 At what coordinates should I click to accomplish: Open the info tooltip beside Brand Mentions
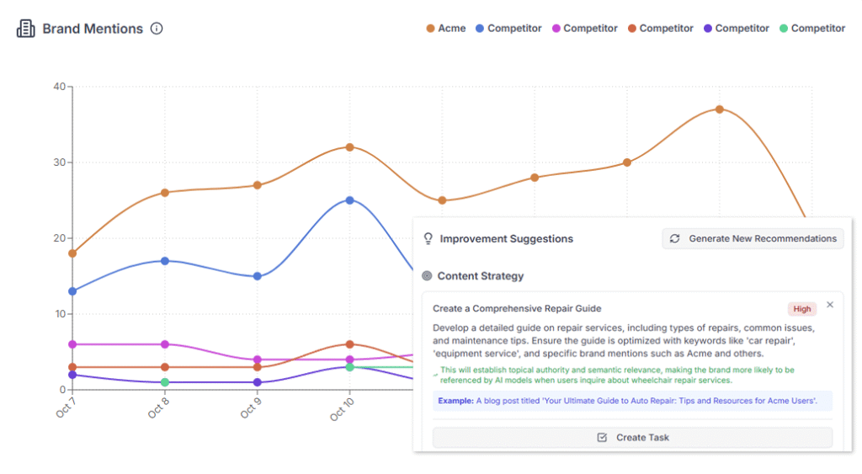click(157, 29)
